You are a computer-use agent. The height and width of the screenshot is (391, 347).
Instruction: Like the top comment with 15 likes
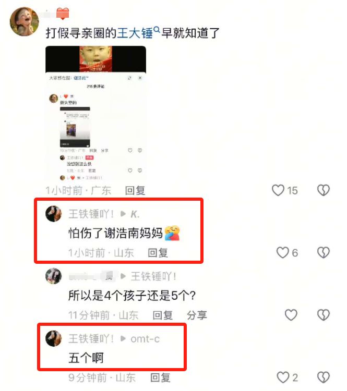(278, 190)
